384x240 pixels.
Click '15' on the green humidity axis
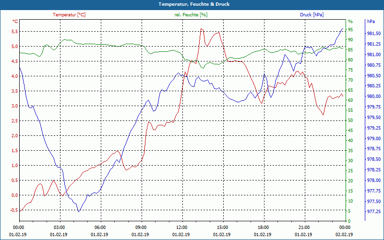350,191
